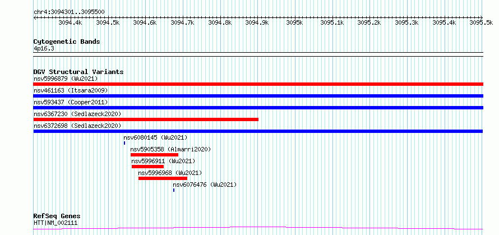Click the 3094.9k ruler position

click(x=257, y=22)
